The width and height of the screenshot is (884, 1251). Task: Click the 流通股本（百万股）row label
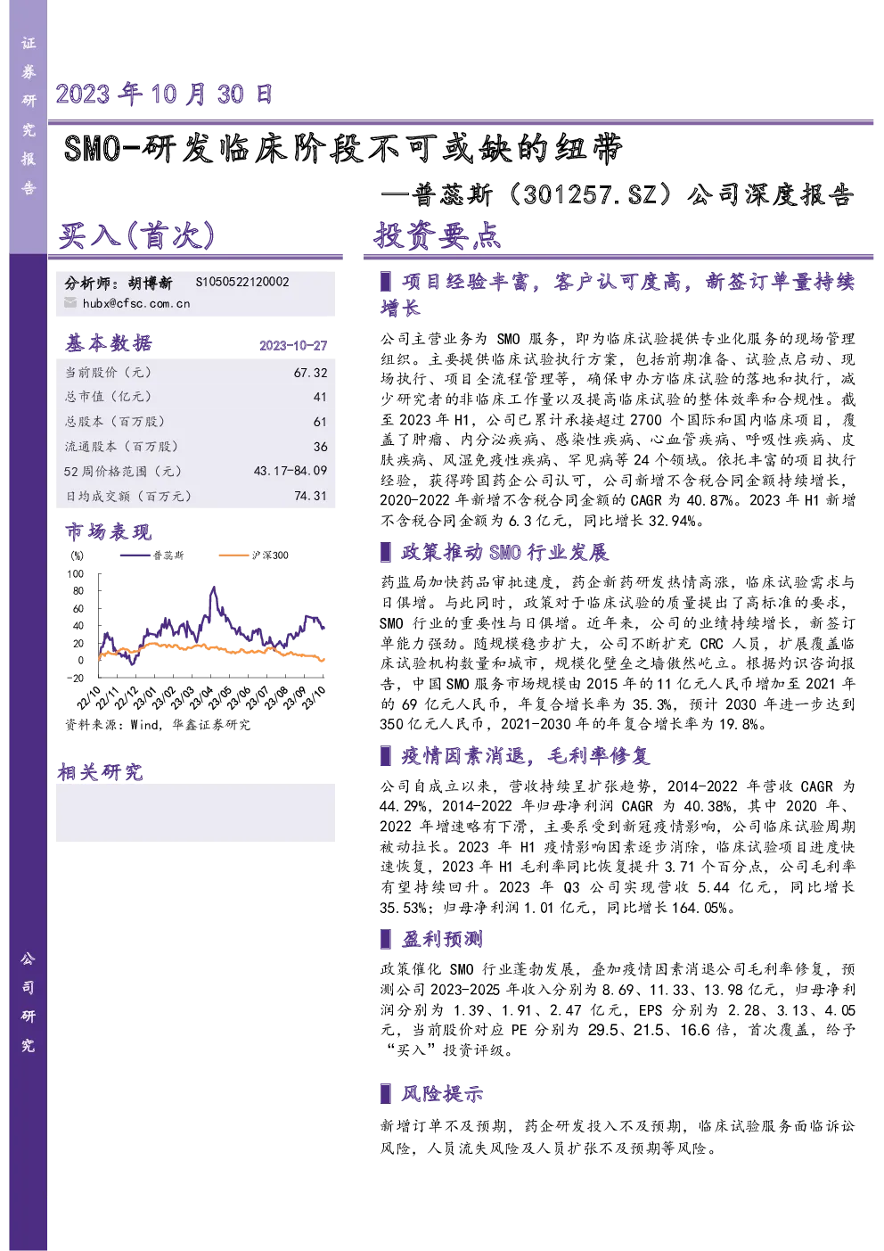point(121,447)
